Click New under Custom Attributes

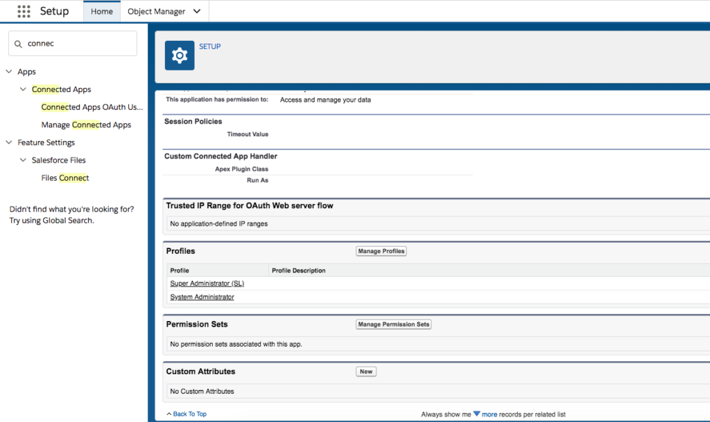click(x=365, y=371)
